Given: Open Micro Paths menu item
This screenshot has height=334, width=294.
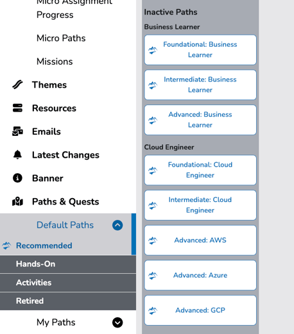Looking at the screenshot, I should [x=61, y=38].
